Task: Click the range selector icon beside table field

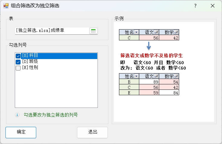Action: click(93, 31)
